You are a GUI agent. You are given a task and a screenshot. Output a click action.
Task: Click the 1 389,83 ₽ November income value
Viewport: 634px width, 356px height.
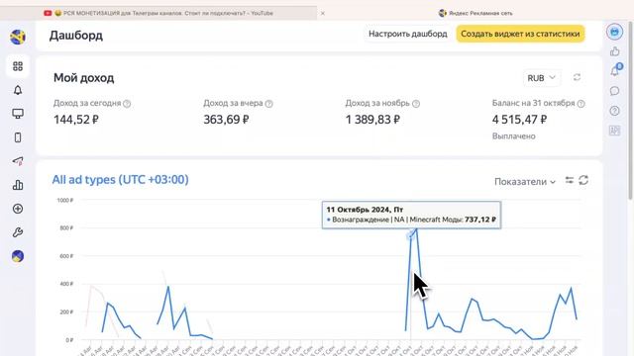372,120
